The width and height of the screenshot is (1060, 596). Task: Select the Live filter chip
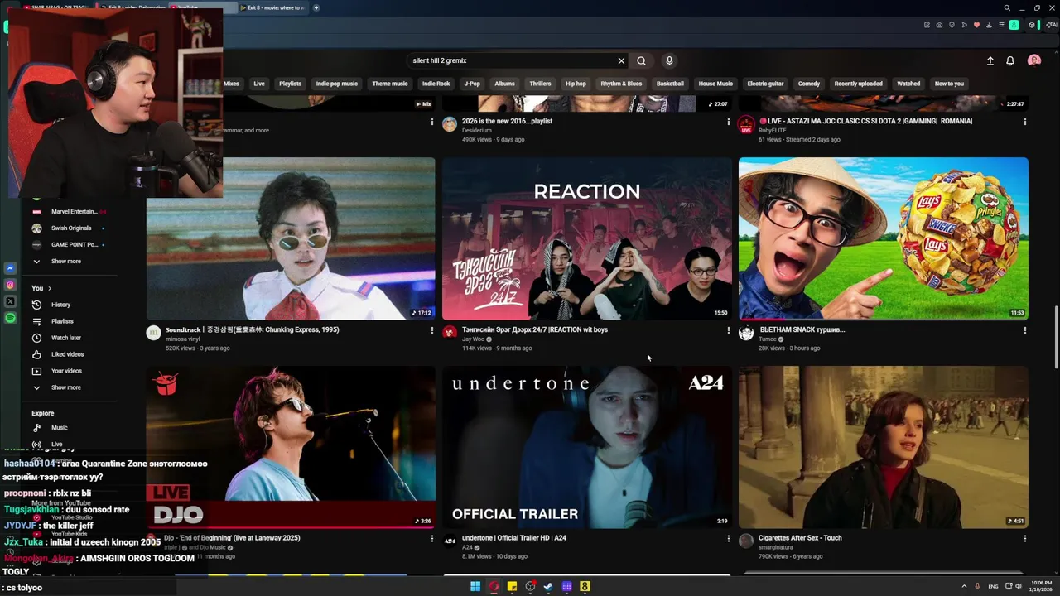point(259,84)
